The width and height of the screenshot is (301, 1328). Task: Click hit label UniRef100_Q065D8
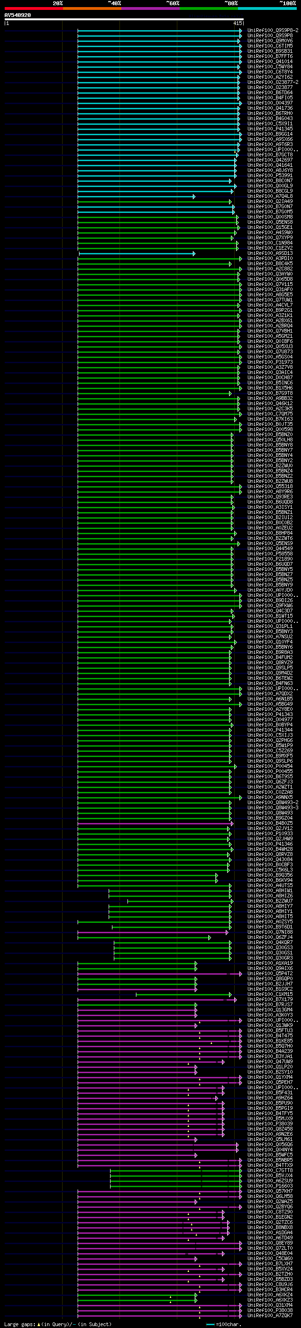[269, 279]
